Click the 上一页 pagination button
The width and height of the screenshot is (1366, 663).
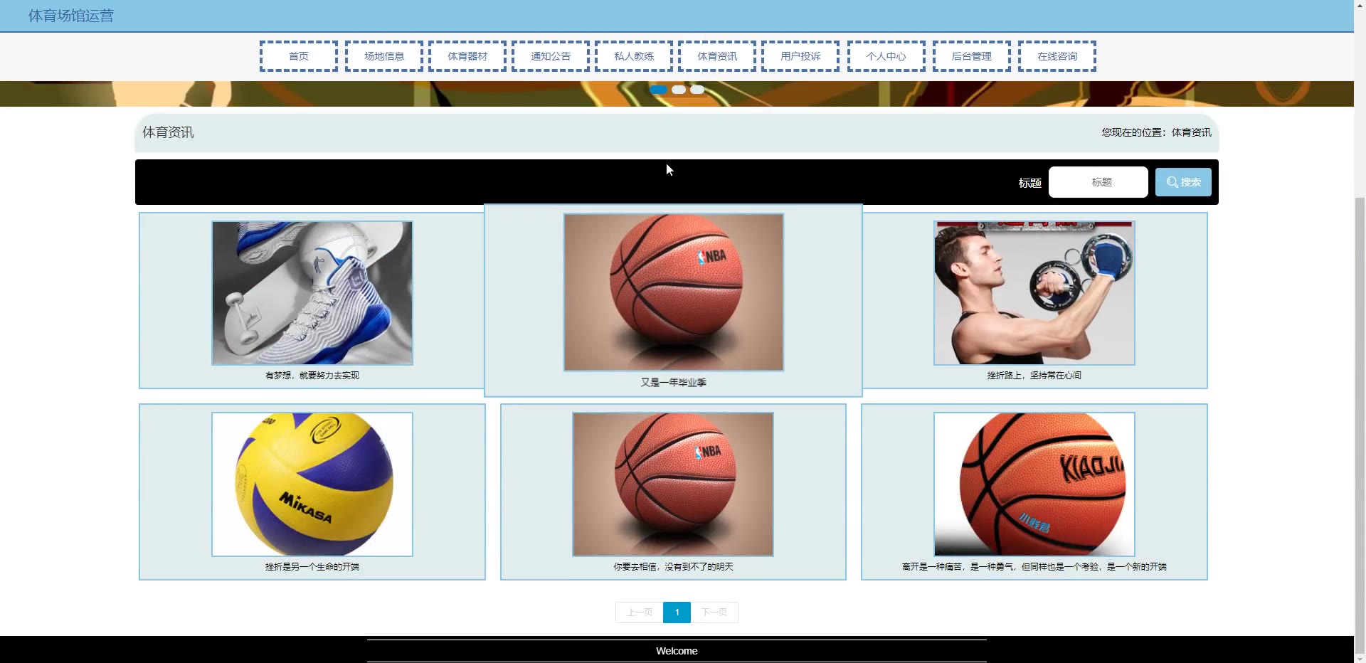640,612
